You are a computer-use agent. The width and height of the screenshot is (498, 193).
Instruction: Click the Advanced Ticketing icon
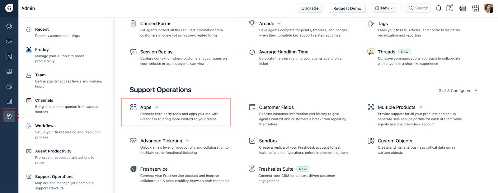click(x=133, y=141)
